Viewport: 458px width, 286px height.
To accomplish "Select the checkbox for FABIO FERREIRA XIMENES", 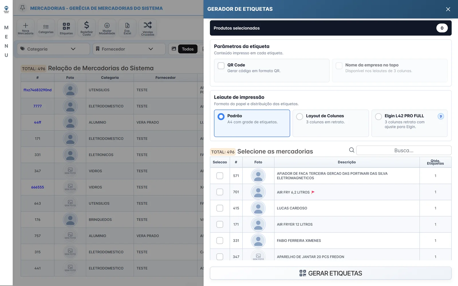I will [220, 241].
